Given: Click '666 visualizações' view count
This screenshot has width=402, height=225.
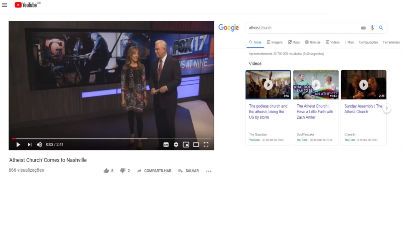Looking at the screenshot, I should pos(26,170).
